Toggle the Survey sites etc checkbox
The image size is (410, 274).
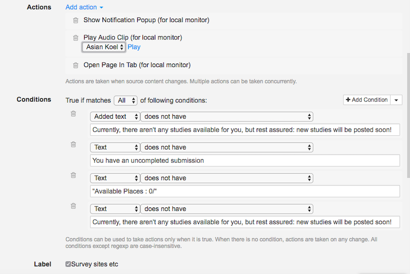pyautogui.click(x=68, y=264)
